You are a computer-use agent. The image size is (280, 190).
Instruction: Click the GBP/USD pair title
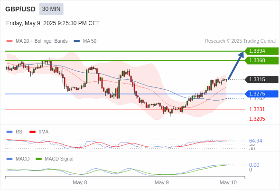(x=20, y=9)
